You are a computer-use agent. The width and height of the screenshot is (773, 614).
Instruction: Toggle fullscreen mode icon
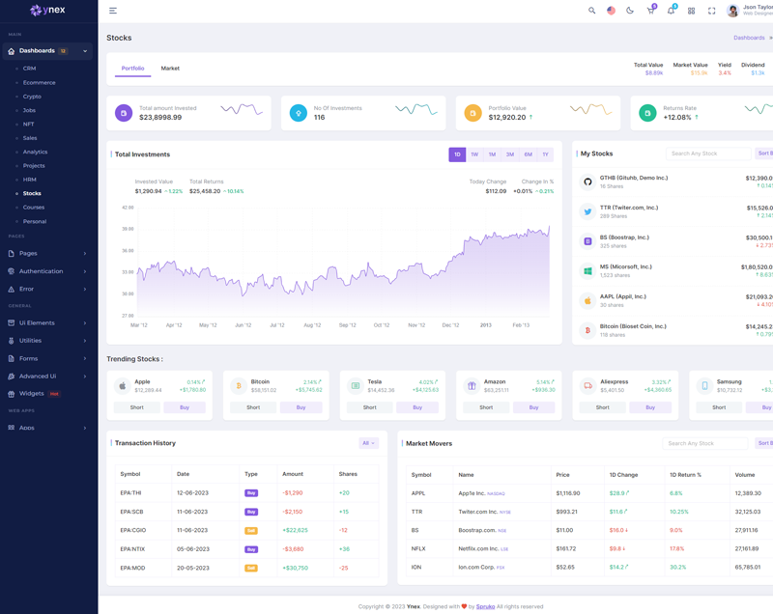click(711, 11)
